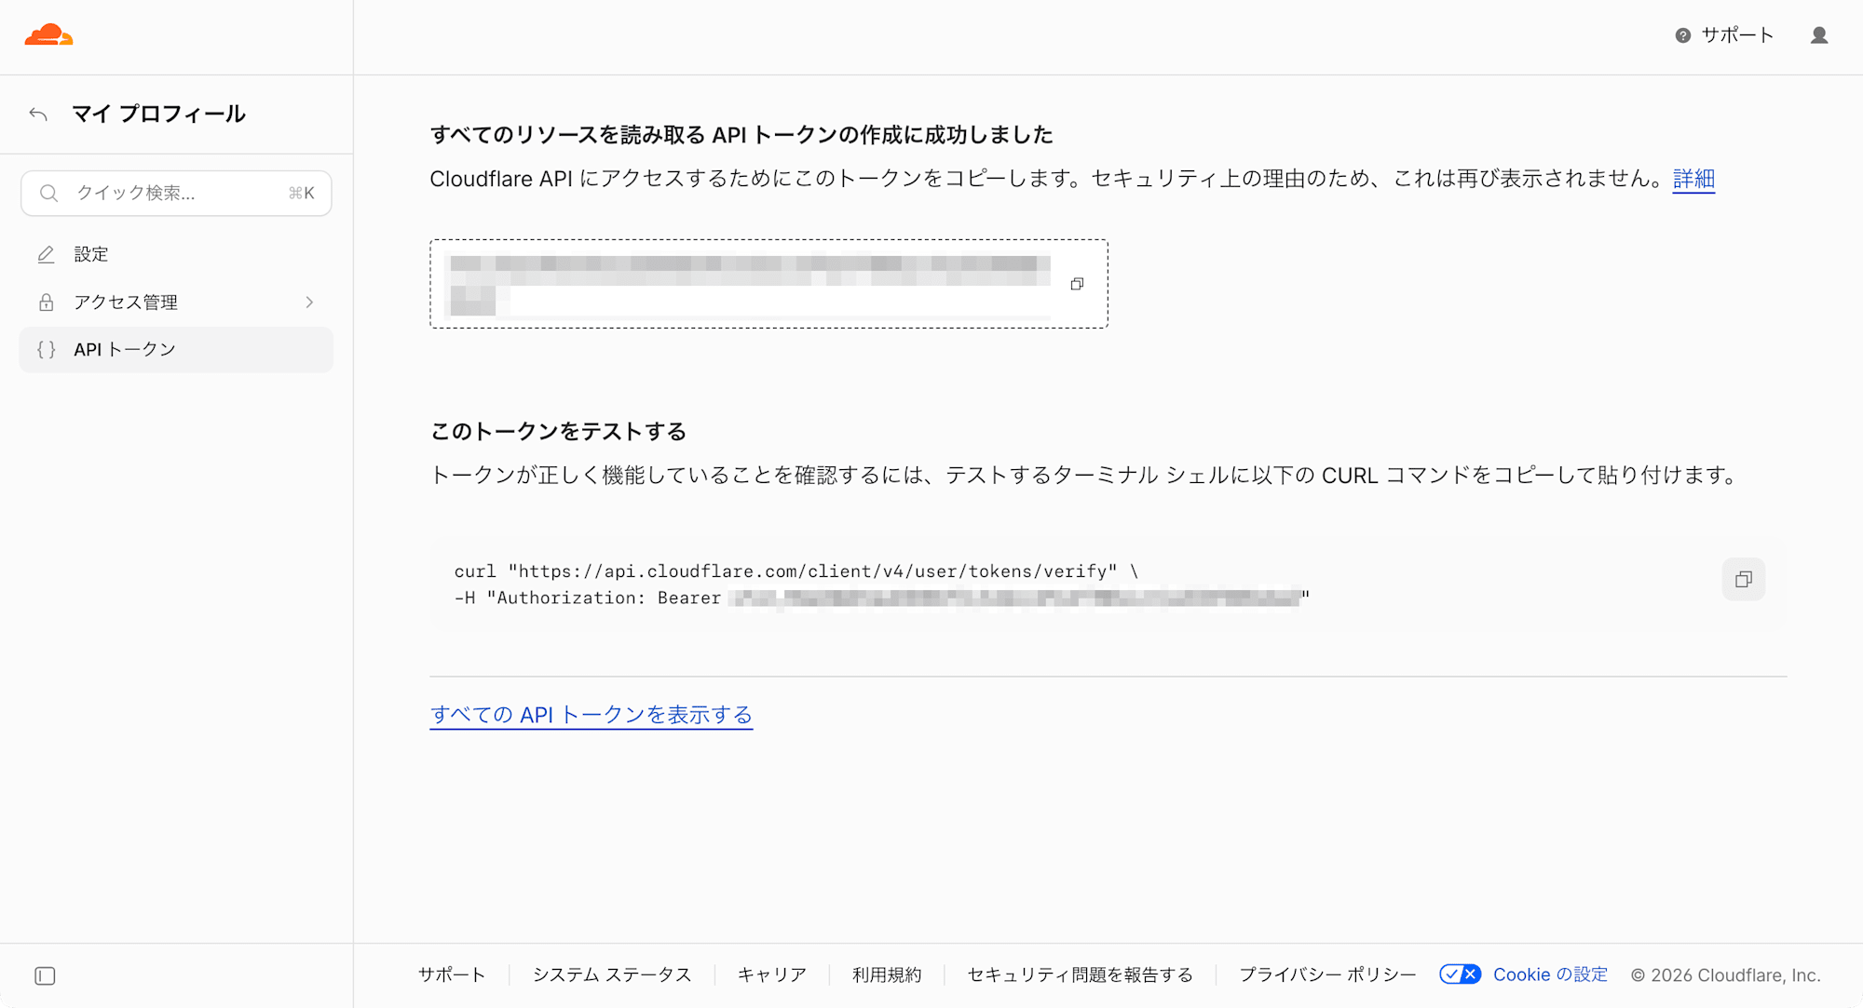
Task: Click the © 2026 Cloudflare, Inc. text
Action: tap(1726, 974)
